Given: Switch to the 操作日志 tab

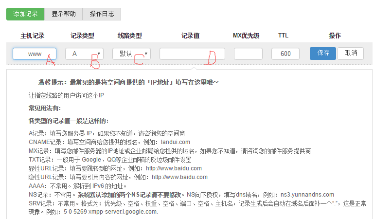Looking at the screenshot, I should (102, 14).
